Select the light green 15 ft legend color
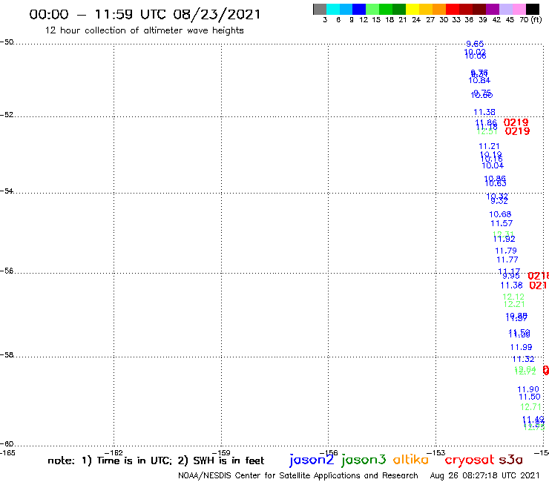The width and height of the screenshot is (549, 482). click(372, 9)
